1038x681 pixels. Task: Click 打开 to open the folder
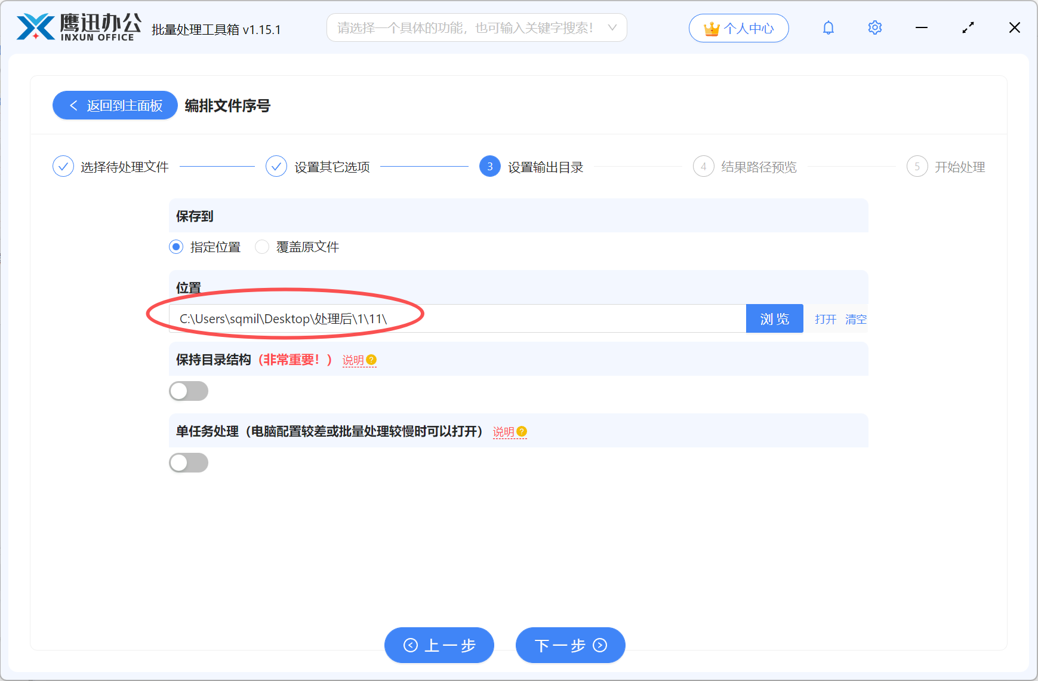click(x=825, y=319)
